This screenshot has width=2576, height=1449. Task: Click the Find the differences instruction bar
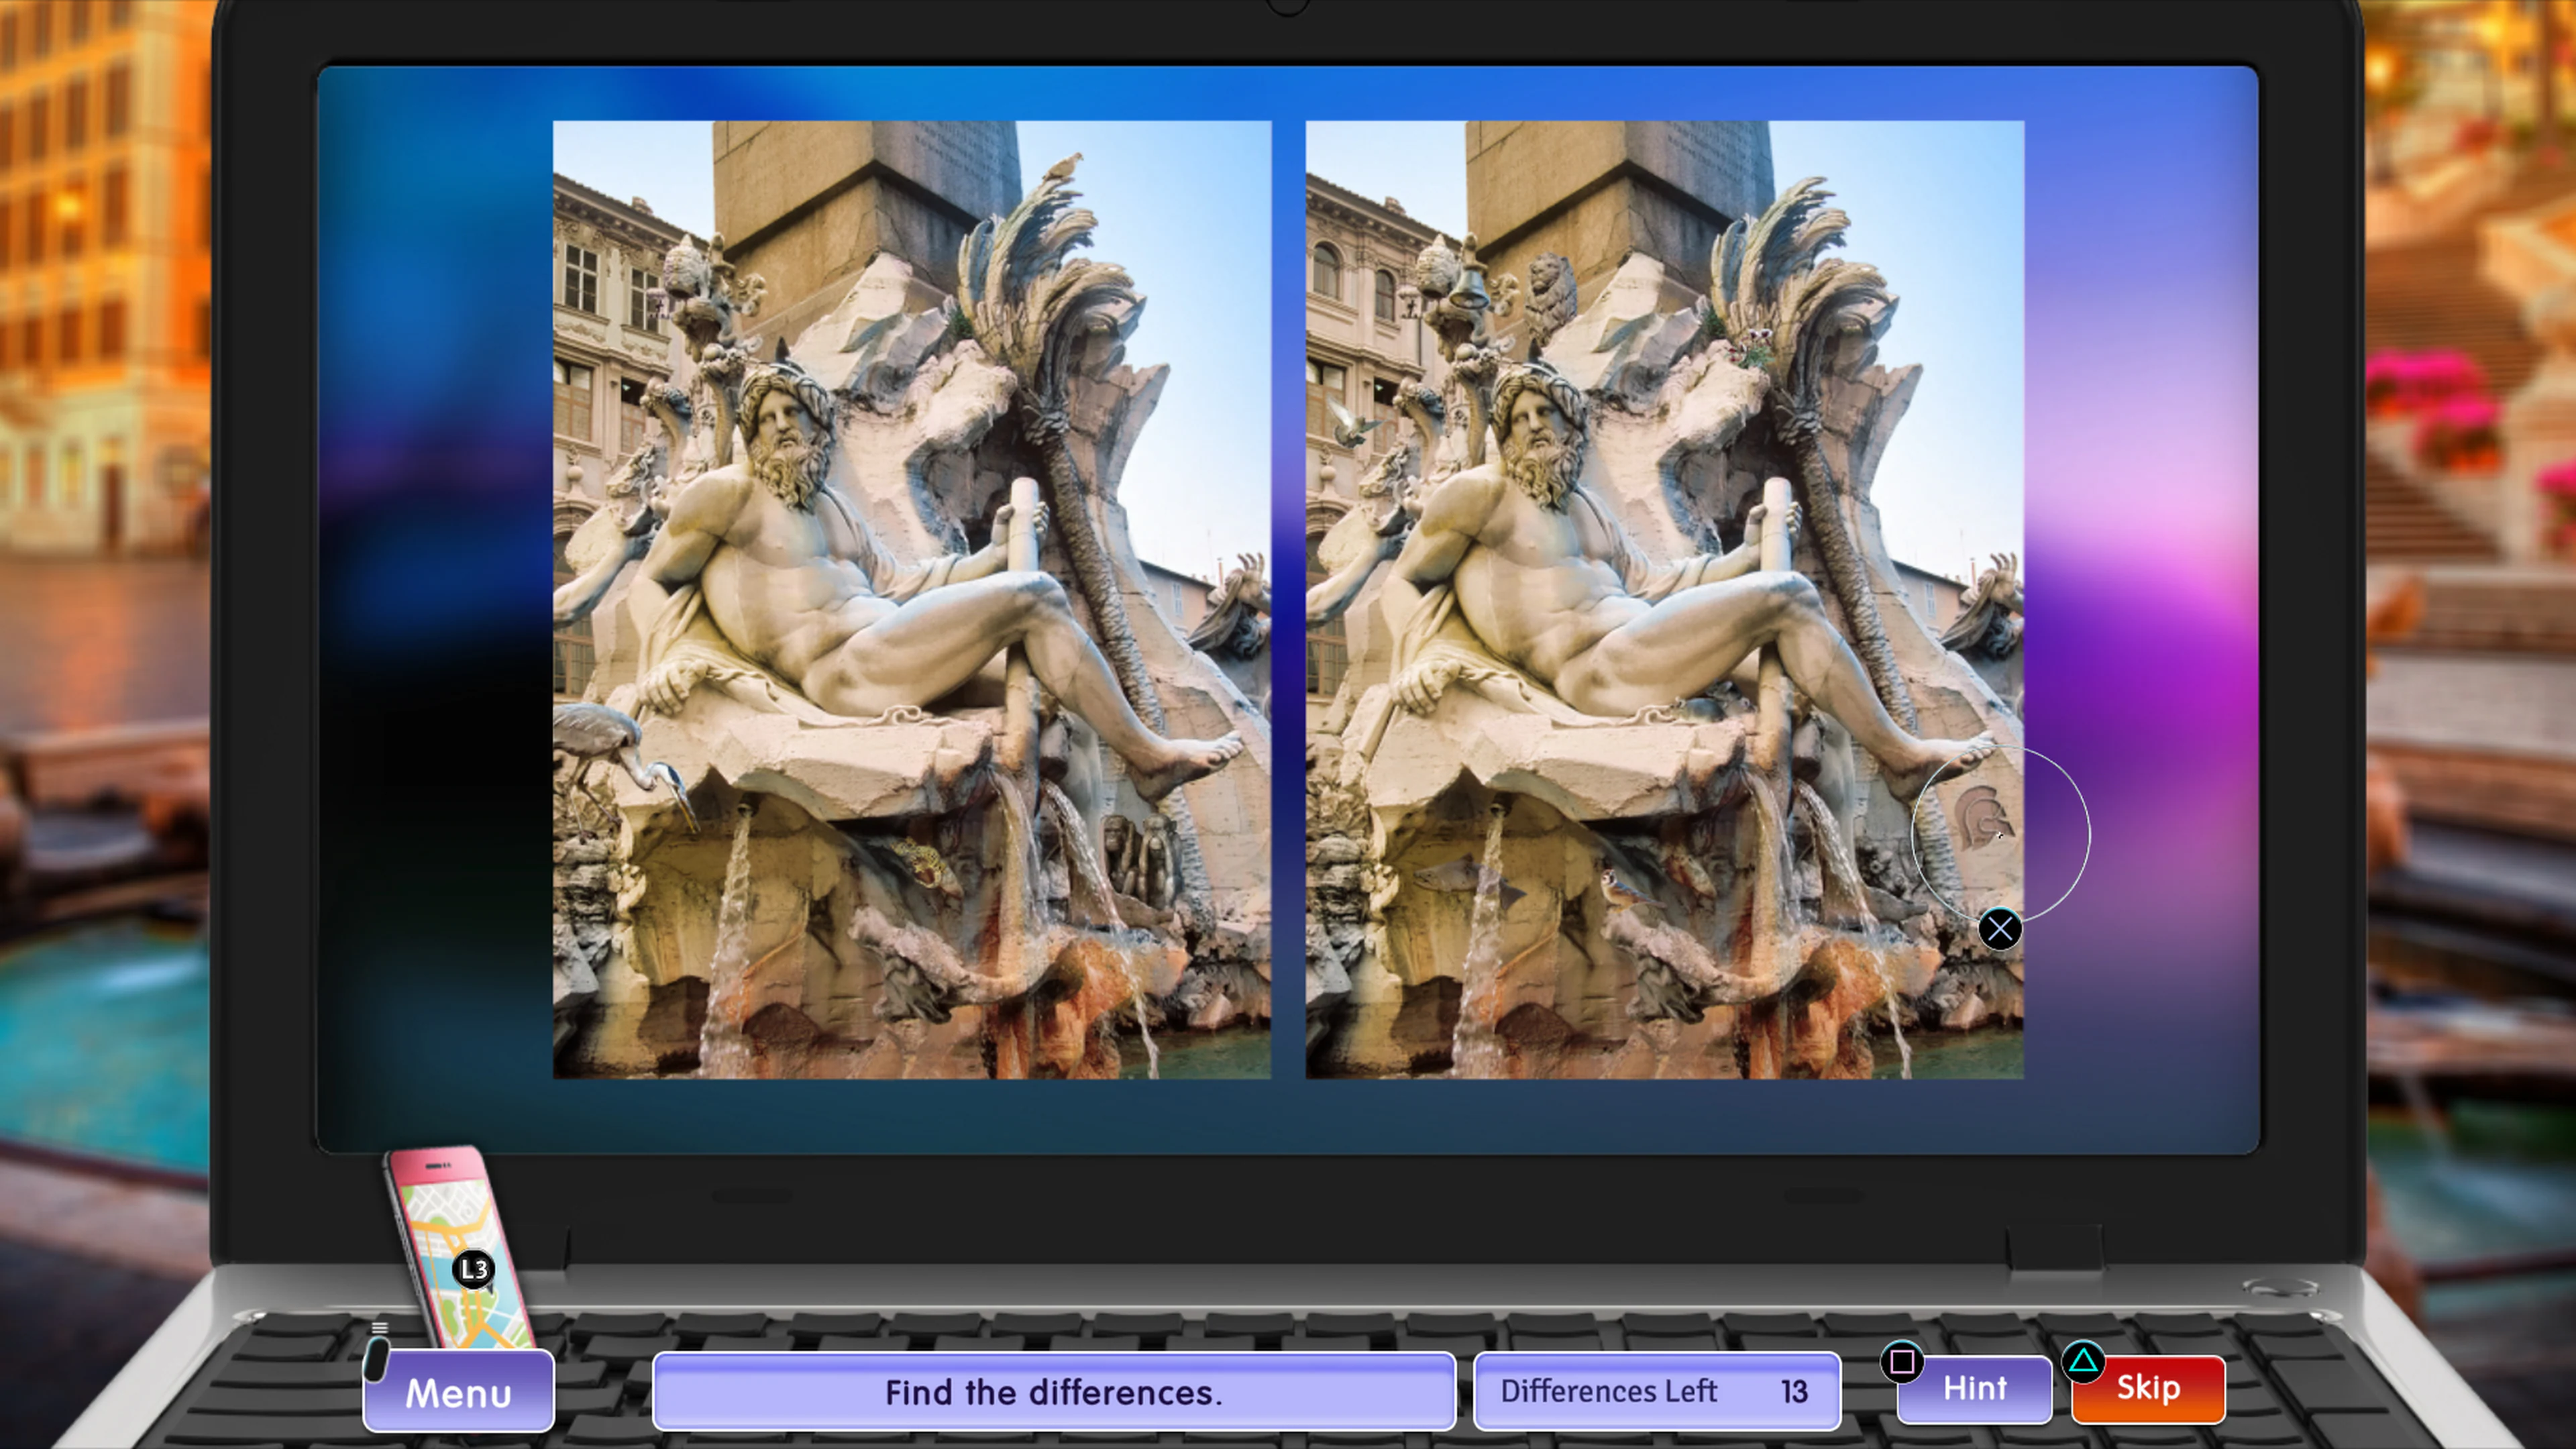1054,1393
